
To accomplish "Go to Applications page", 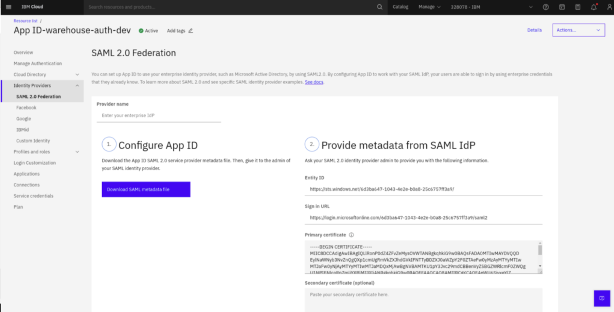I will (x=27, y=174).
